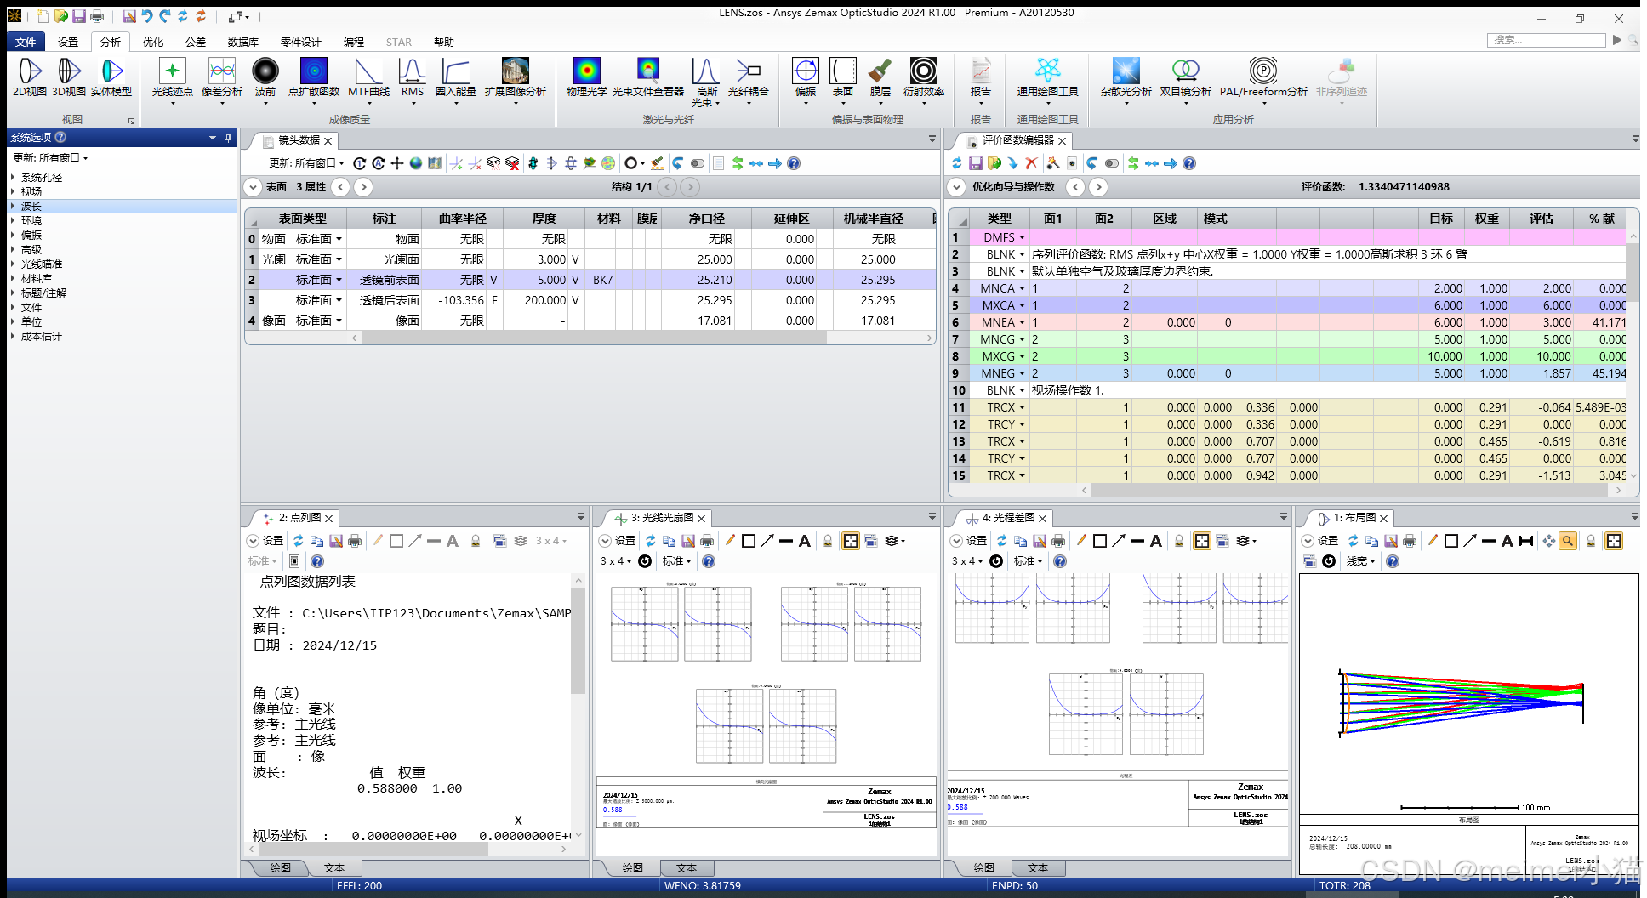Open 圈入能量 enclosed energy
The height and width of the screenshot is (898, 1647).
point(456,81)
